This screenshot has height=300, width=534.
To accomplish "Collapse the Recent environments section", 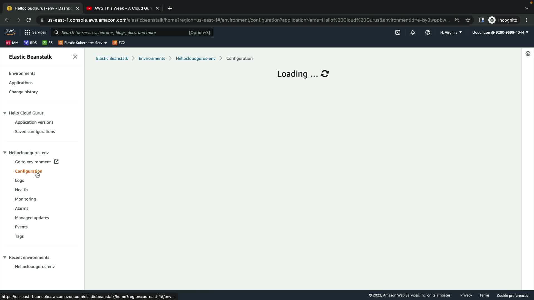I will (x=5, y=257).
